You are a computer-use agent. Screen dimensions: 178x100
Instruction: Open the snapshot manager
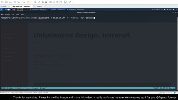(x=46, y=2)
